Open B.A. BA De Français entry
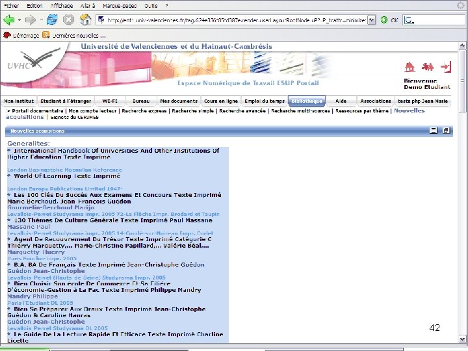 109,265
